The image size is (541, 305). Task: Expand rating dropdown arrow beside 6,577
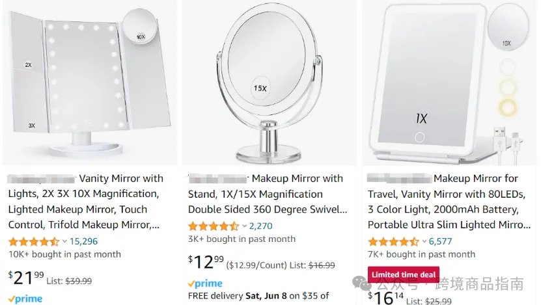tap(424, 241)
